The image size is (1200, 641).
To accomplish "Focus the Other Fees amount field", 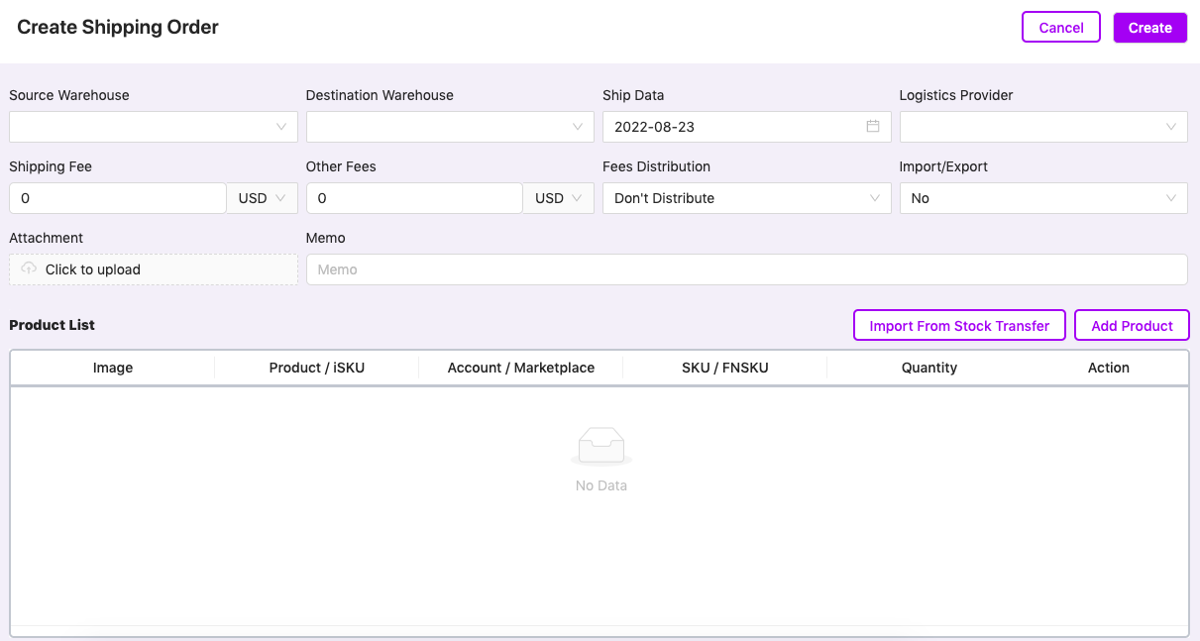I will [x=414, y=198].
